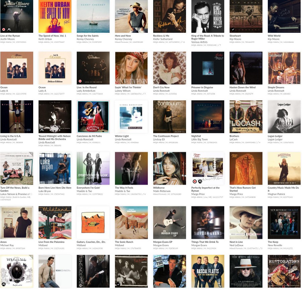This screenshot has height=289, width=302.
Task: Open the Winter Light album title
Action: coord(122,136)
